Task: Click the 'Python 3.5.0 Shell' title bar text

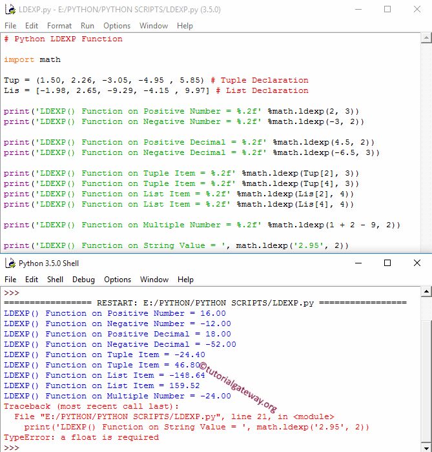Action: [x=48, y=263]
